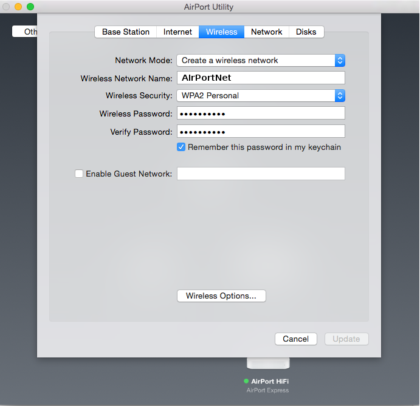Enable the Guest Network checkbox
Screen dimensions: 420x406
pos(79,174)
